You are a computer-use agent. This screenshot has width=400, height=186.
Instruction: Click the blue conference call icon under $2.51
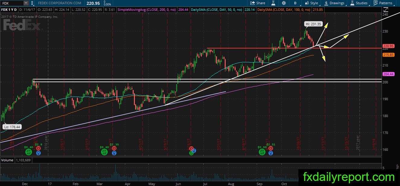coord(271,153)
